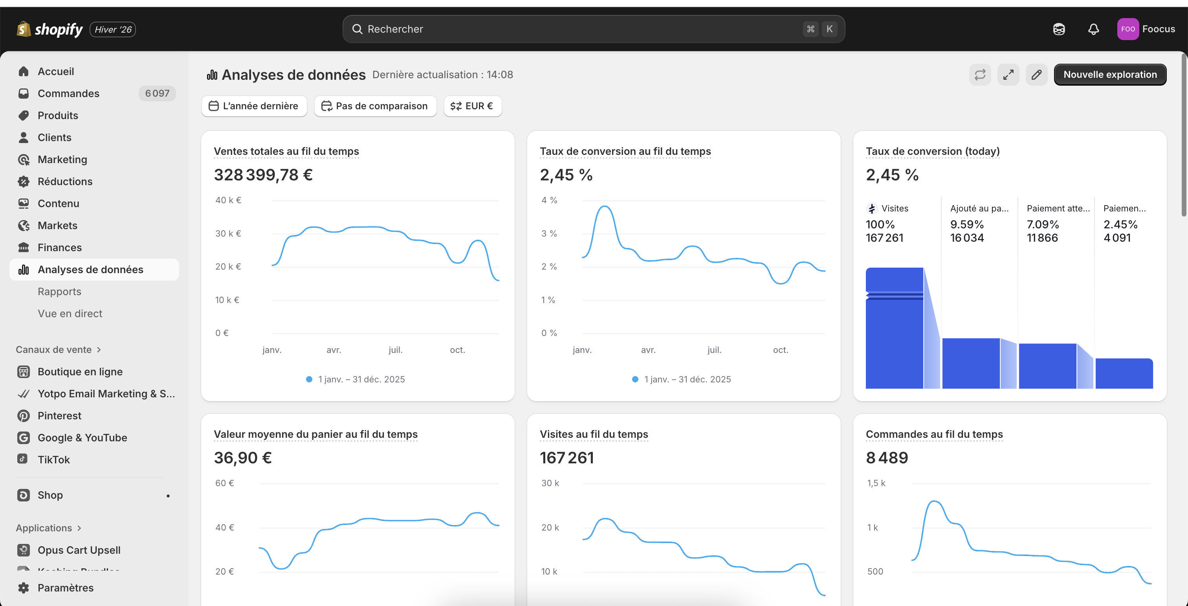The height and width of the screenshot is (606, 1188).
Task: Open the Pas de comparaison dropdown
Action: 375,106
